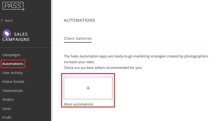Viewport: 209px width, 121px height.
Task: Show the Profit page
Action: click(7, 117)
